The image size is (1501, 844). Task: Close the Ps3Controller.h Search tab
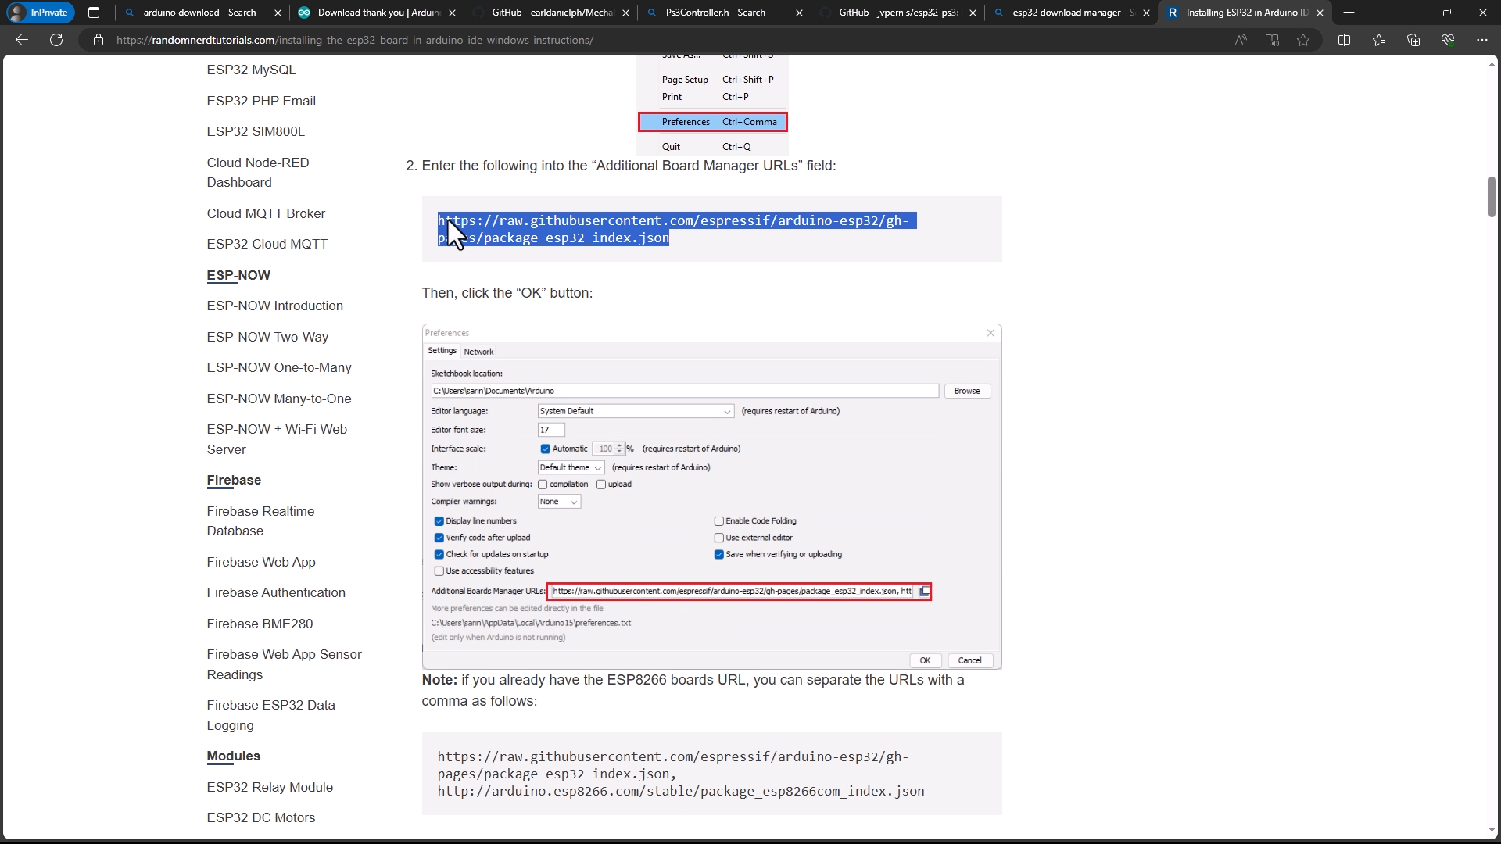799,13
